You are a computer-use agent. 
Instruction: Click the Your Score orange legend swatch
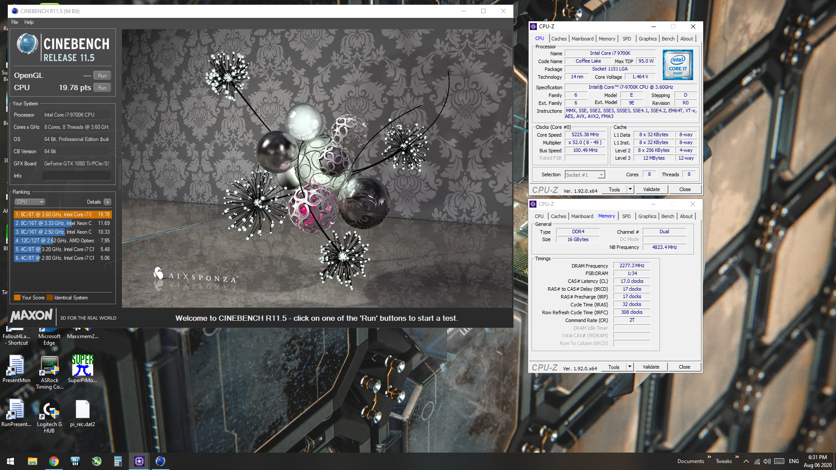17,298
